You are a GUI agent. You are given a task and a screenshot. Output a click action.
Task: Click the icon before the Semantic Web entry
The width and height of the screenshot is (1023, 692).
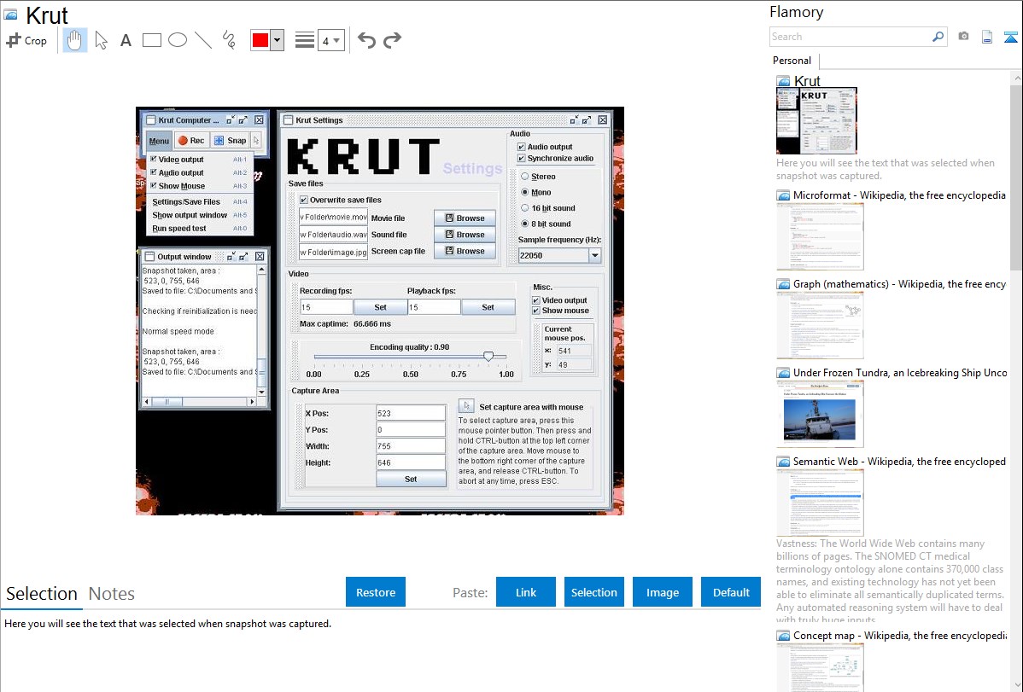coord(783,462)
